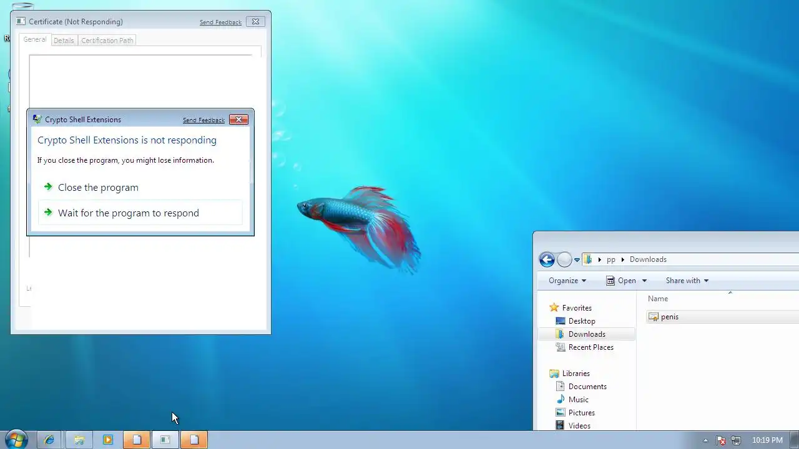Click the Crypto Shell Extensions title bar icon
799x449 pixels.
click(37, 120)
